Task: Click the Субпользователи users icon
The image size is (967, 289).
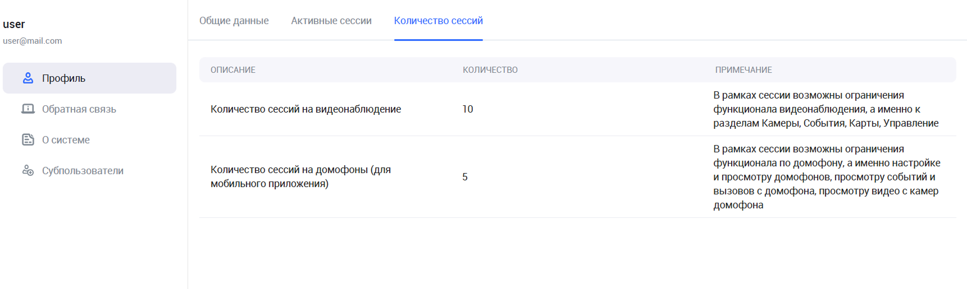Action: pyautogui.click(x=28, y=171)
